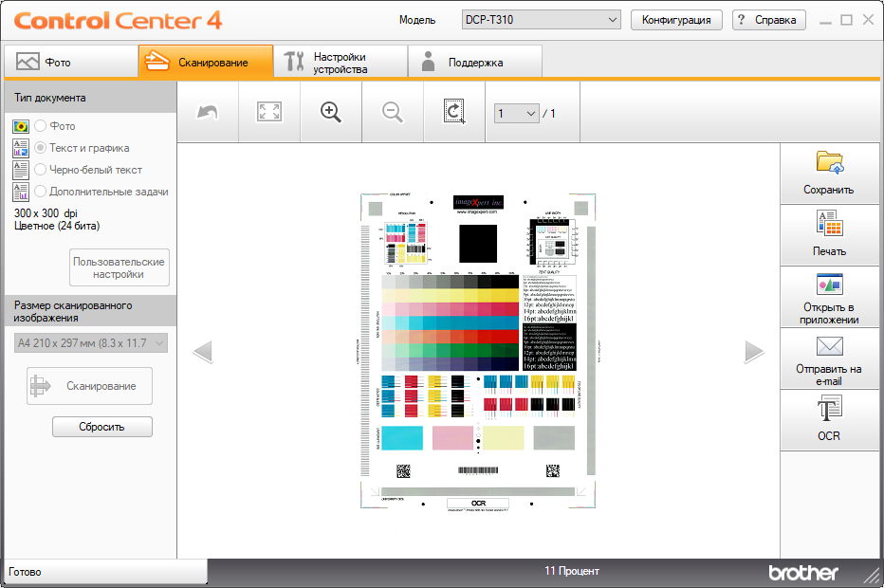
Task: Click the Печать printer icon
Action: (829, 223)
